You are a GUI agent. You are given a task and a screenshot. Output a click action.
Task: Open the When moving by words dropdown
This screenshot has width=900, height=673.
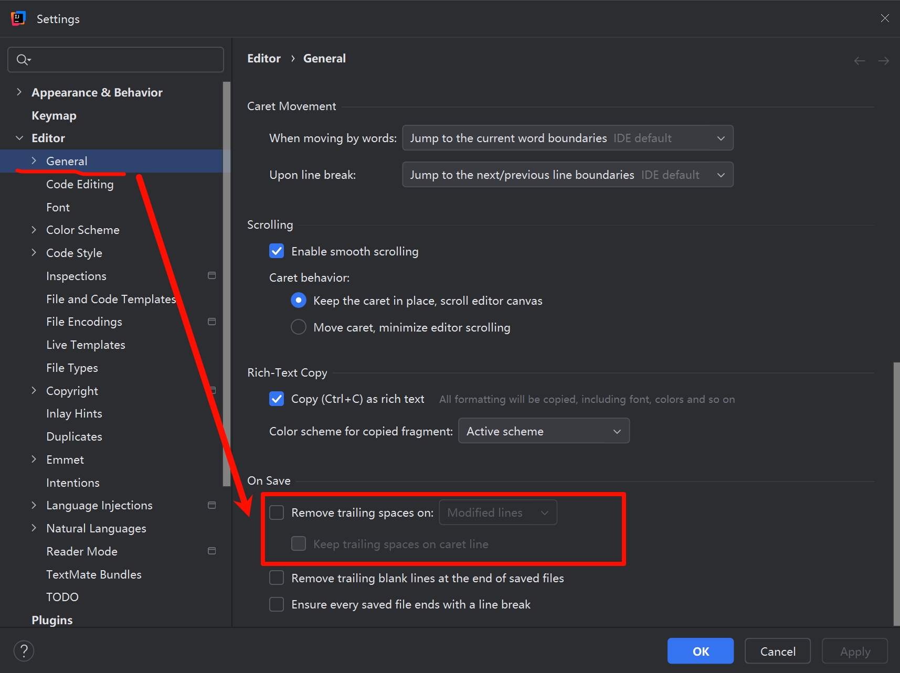click(x=567, y=138)
